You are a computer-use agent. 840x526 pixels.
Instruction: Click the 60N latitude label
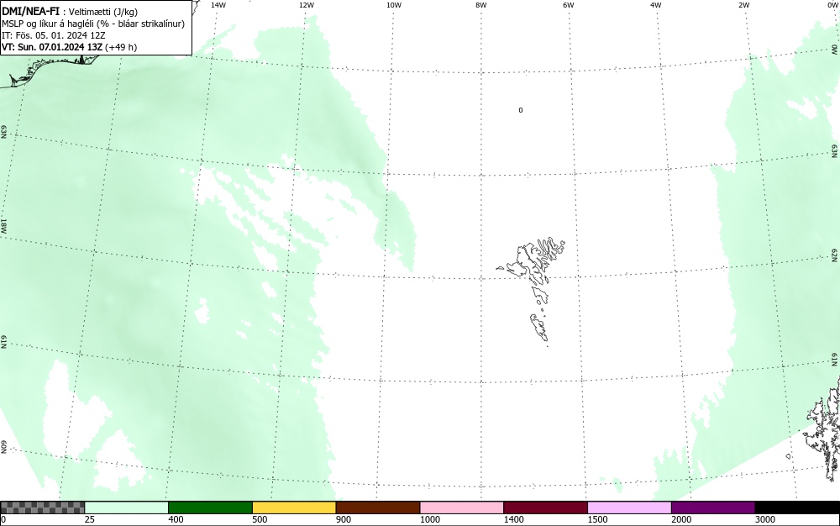coord(3,448)
